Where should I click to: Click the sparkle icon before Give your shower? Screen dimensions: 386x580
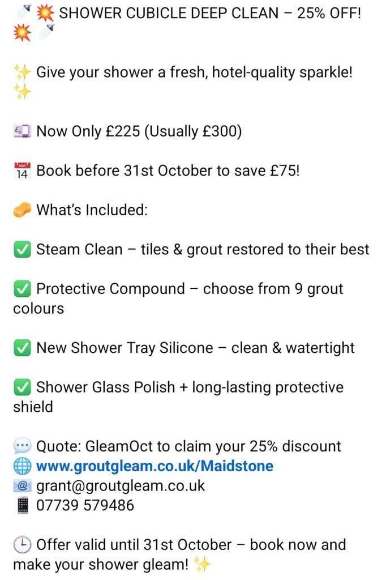click(23, 72)
